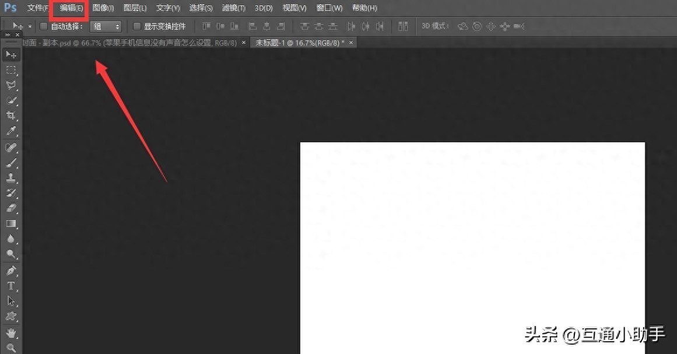This screenshot has width=677, height=354.
Task: Pick the Crop tool in the toolbox
Action: pyautogui.click(x=11, y=115)
